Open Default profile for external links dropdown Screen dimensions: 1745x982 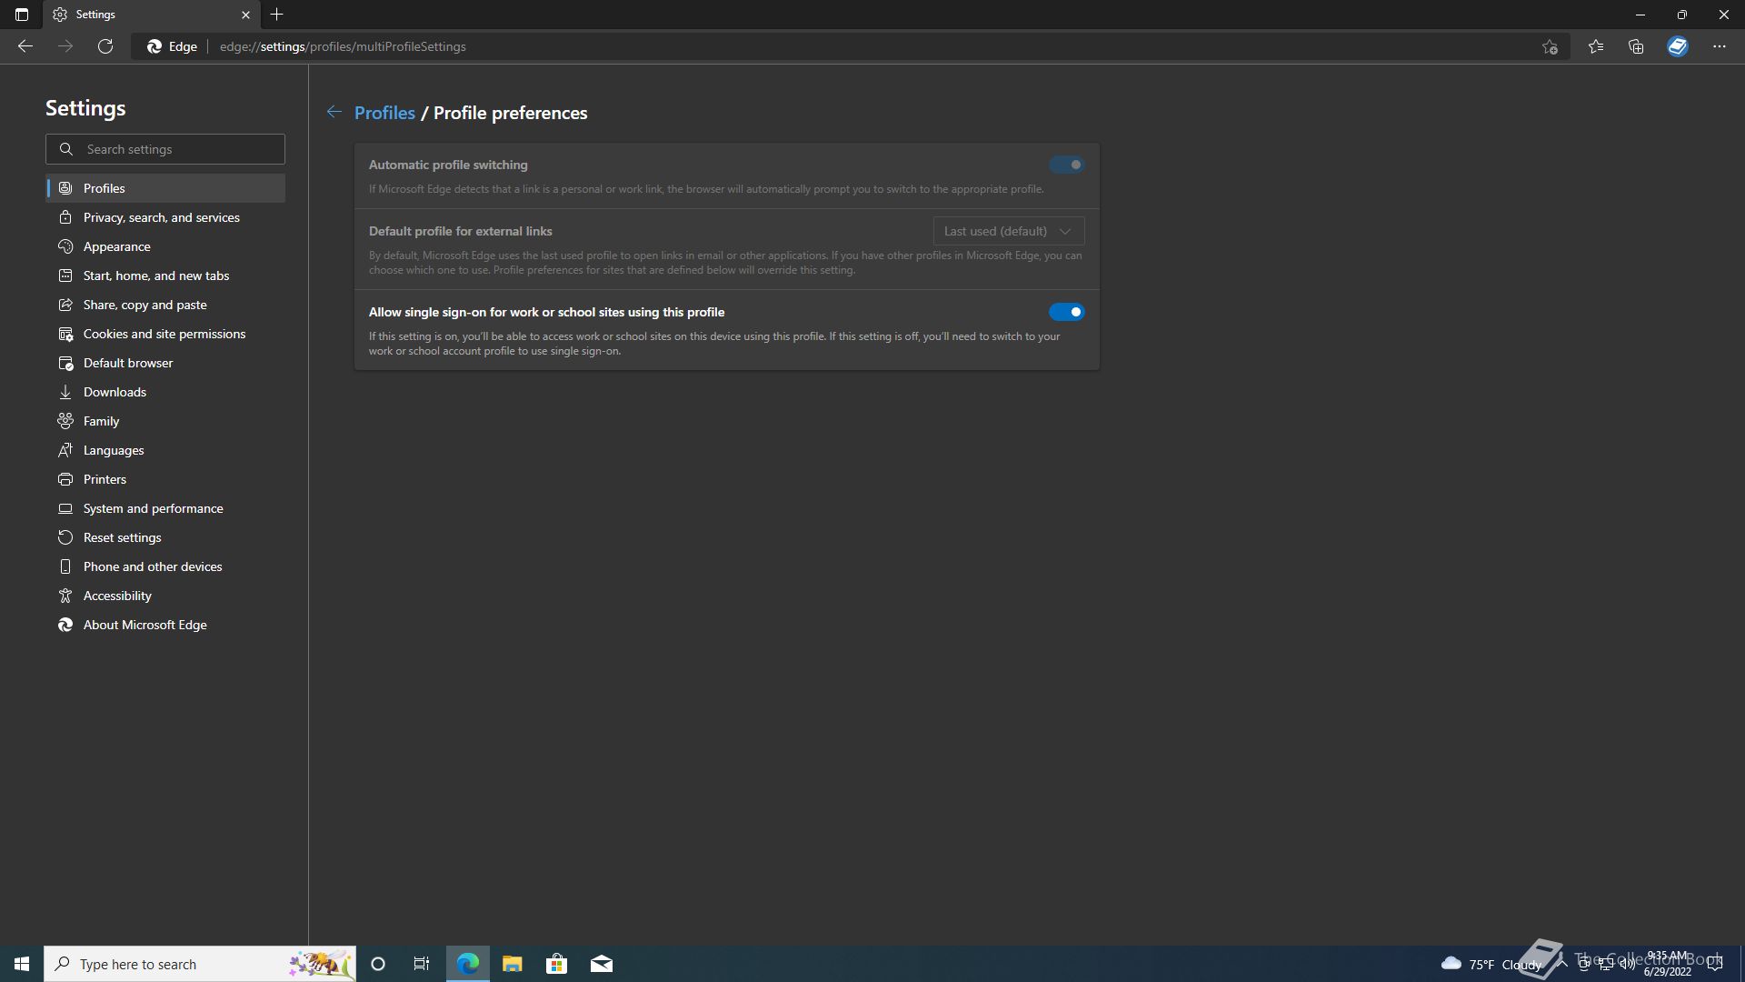pos(1009,231)
